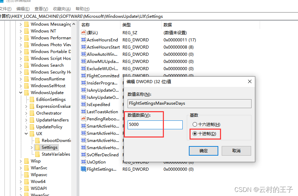Image resolution: width=298 pixels, height=196 pixels.
Task: Click the 数值名称 FlightSettingsMaxPauseDays field
Action: (190, 104)
